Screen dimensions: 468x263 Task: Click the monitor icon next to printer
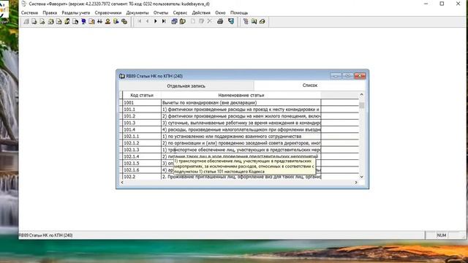coord(231,21)
